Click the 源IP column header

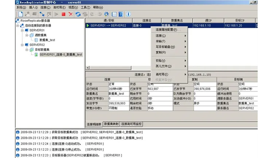tap(208, 20)
